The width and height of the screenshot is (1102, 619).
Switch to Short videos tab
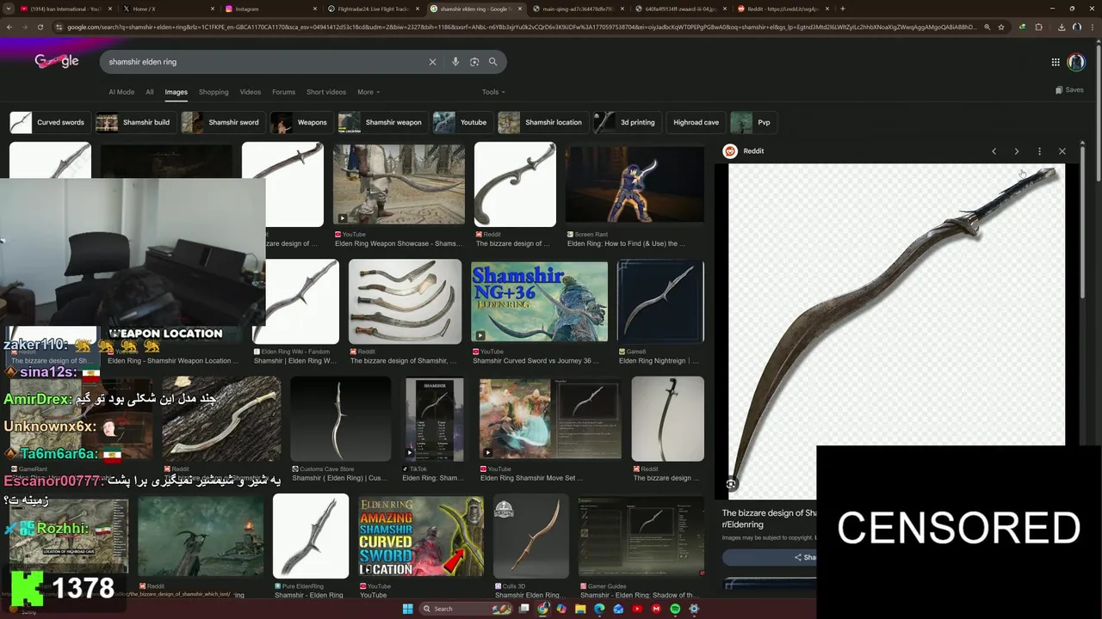pyautogui.click(x=326, y=92)
